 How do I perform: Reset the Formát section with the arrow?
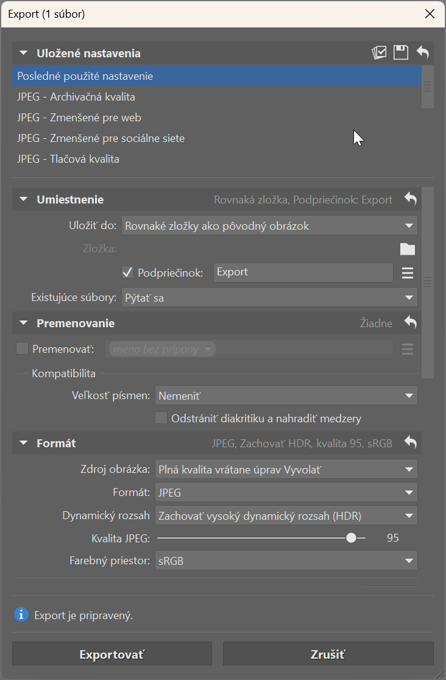[411, 443]
